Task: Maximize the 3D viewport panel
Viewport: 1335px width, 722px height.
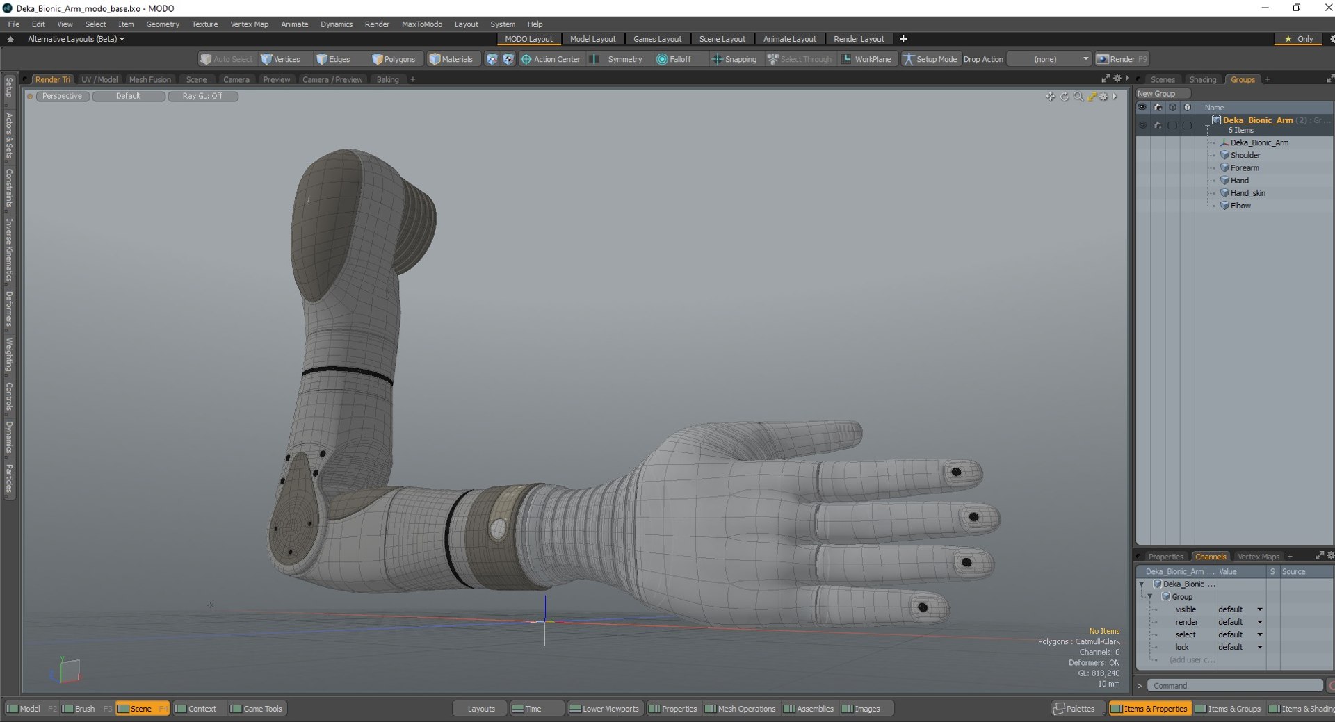Action: pos(1106,79)
